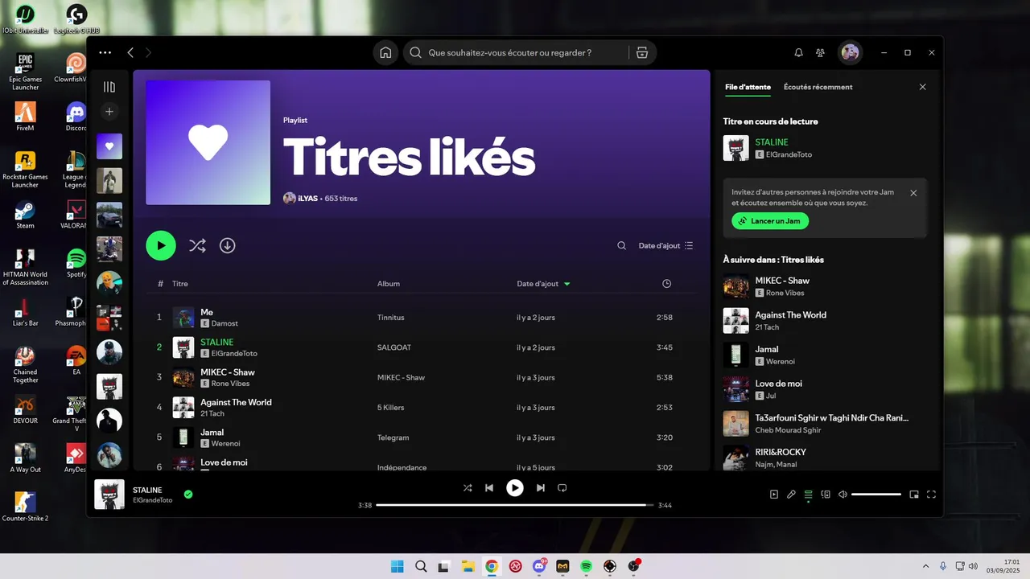Image resolution: width=1030 pixels, height=579 pixels.
Task: Sort by the 'Titre' column header
Action: (180, 284)
